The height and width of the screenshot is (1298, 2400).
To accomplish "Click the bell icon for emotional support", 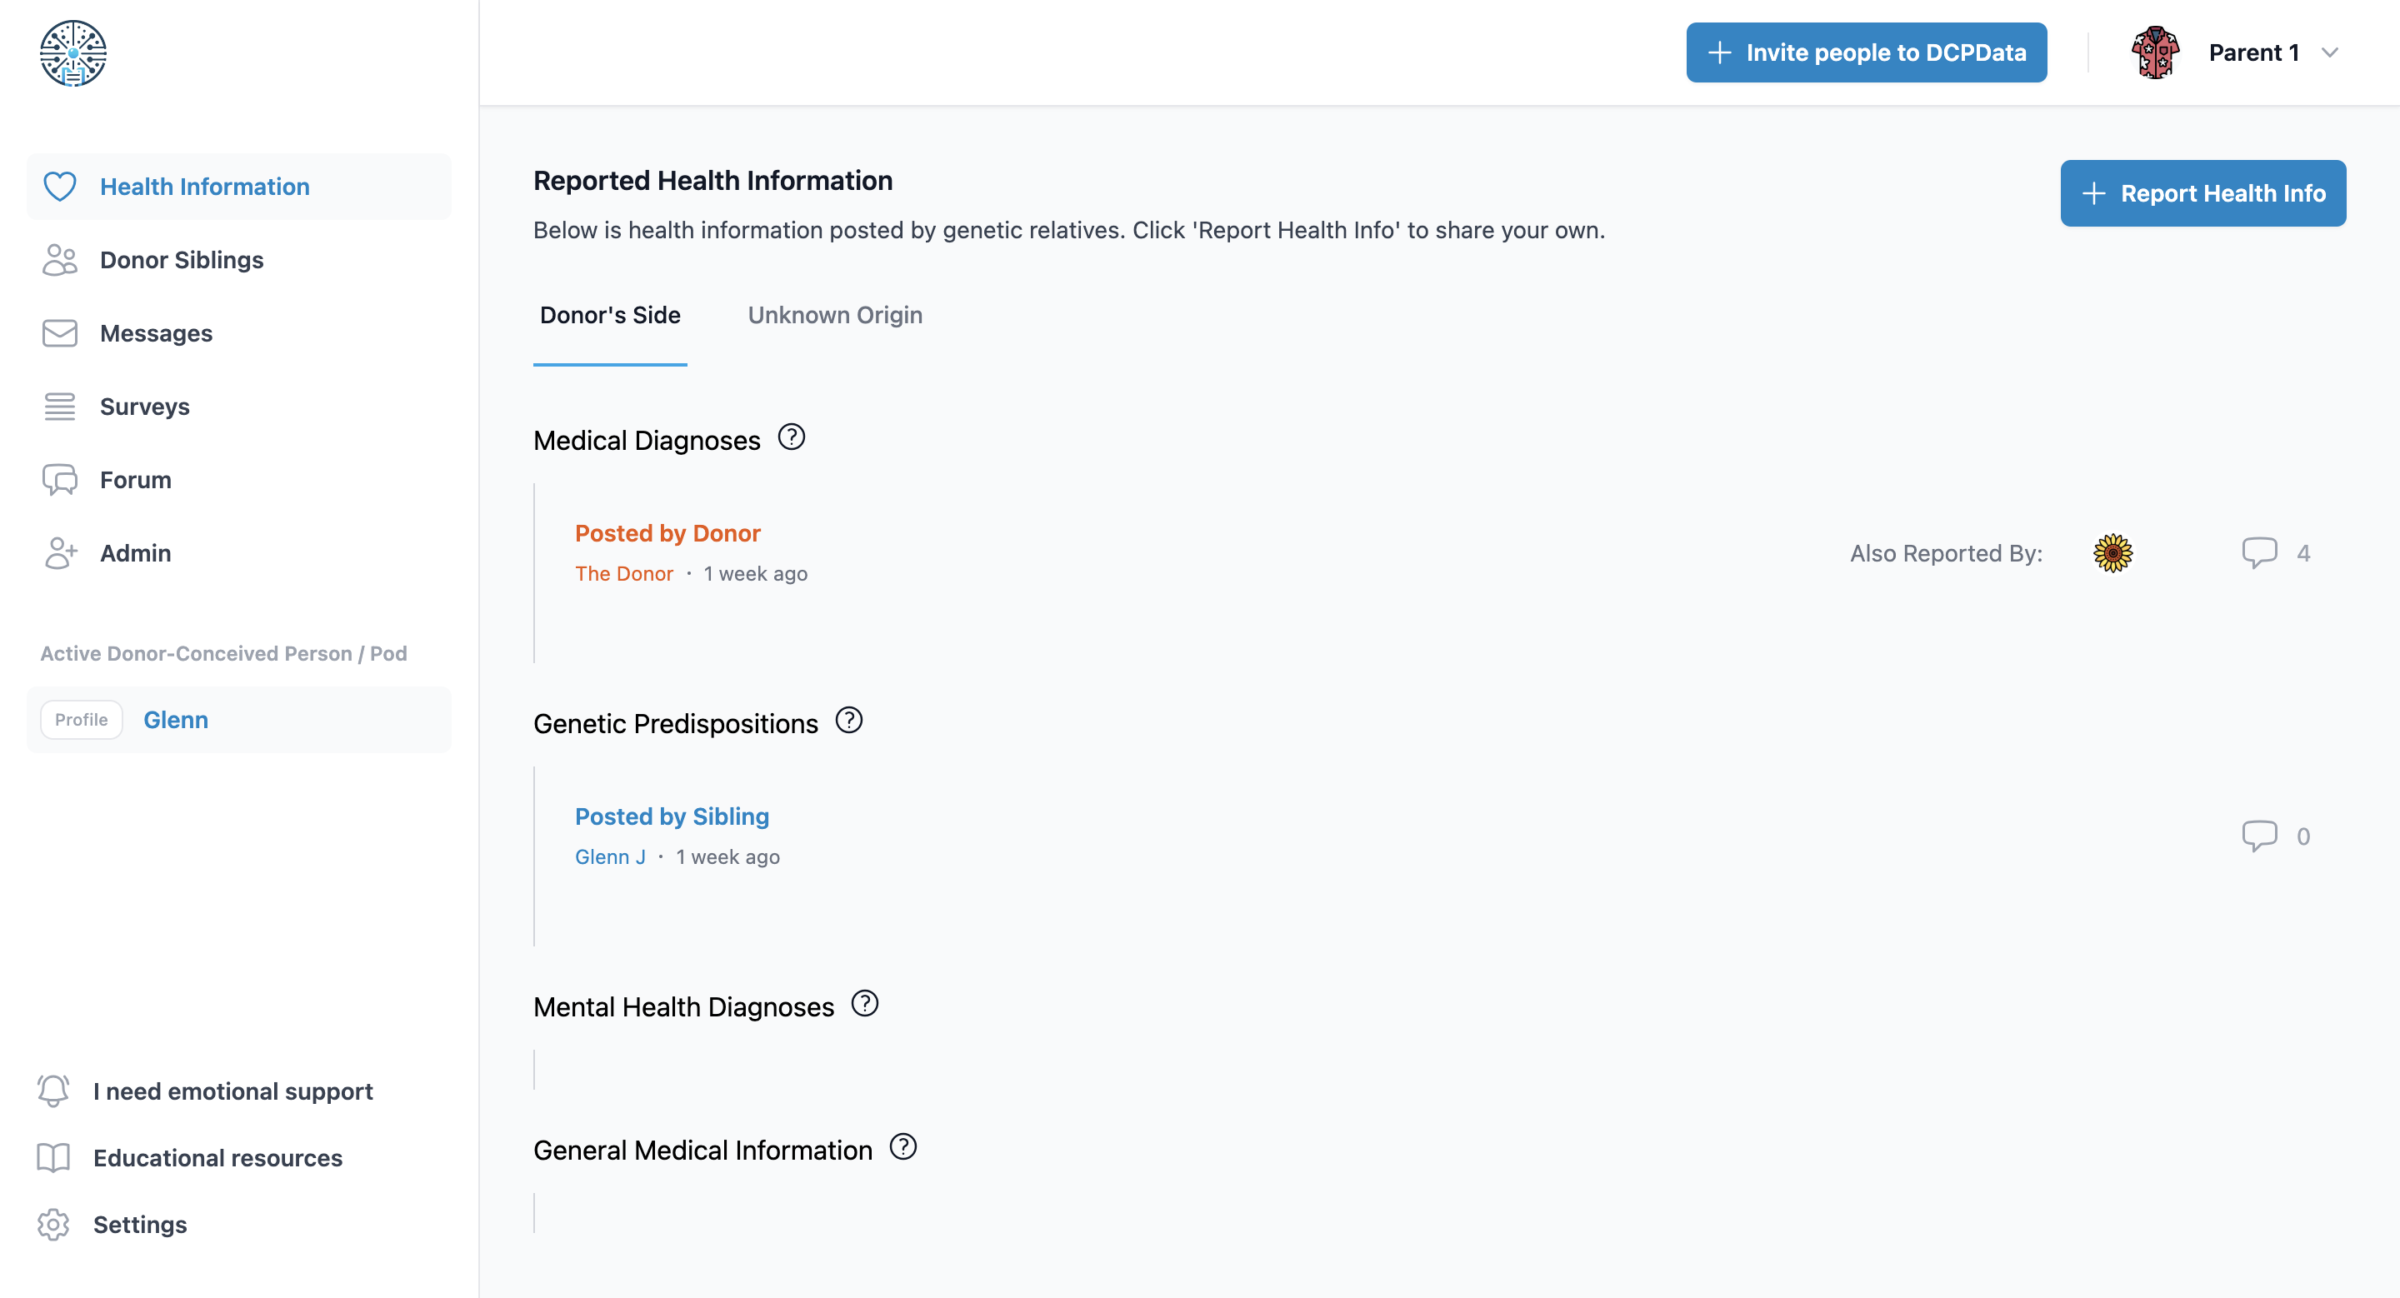I will pos(52,1091).
